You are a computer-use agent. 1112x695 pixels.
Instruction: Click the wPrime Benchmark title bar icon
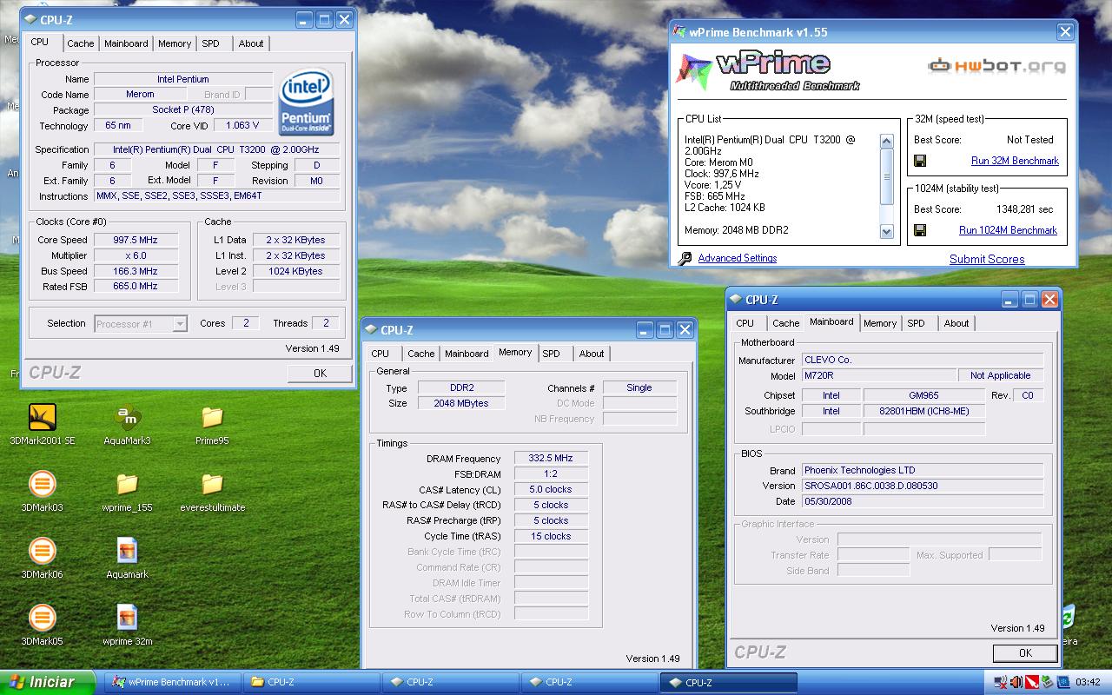(679, 32)
